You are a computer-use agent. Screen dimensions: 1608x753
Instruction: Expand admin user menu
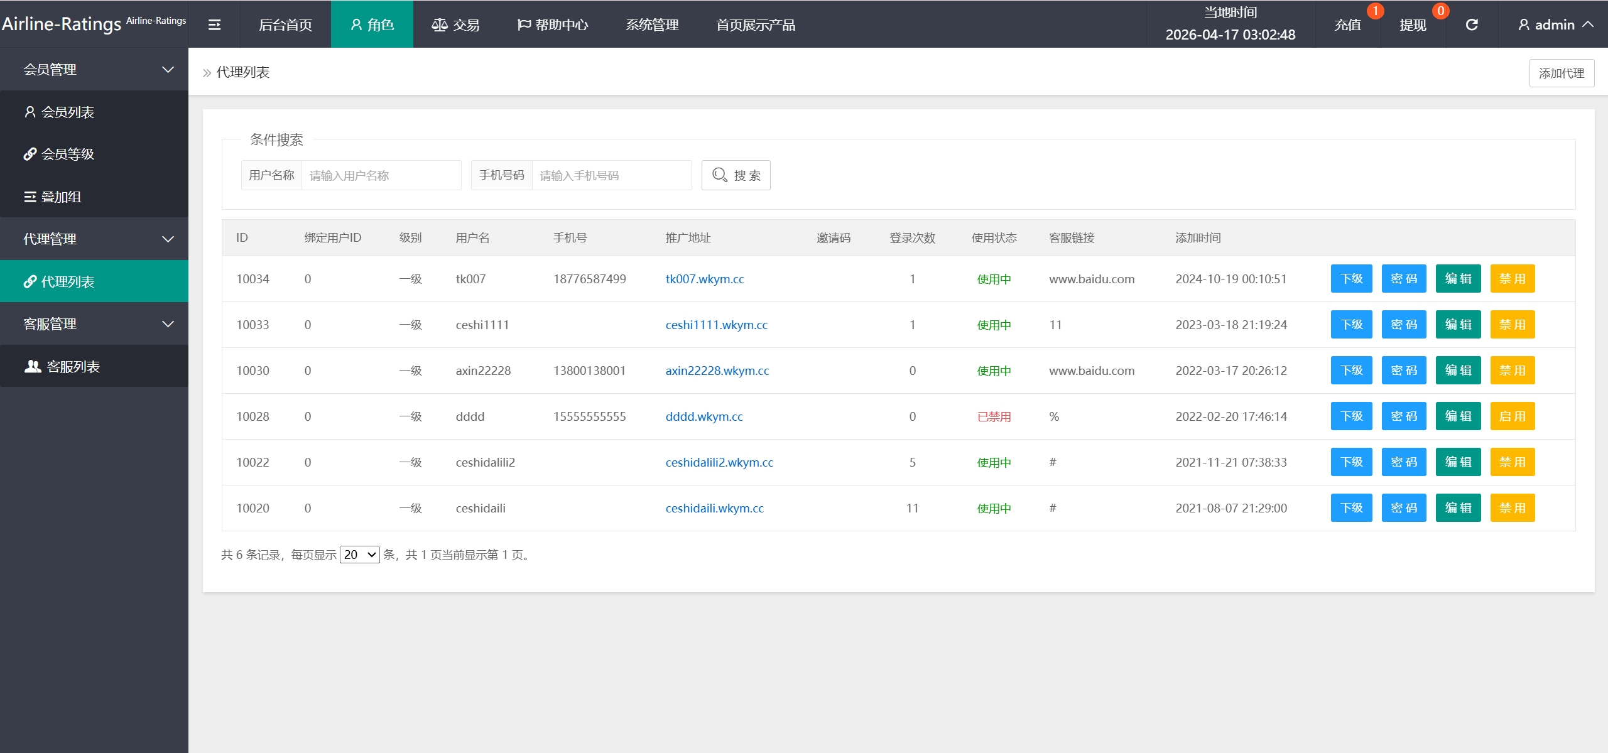1555,24
